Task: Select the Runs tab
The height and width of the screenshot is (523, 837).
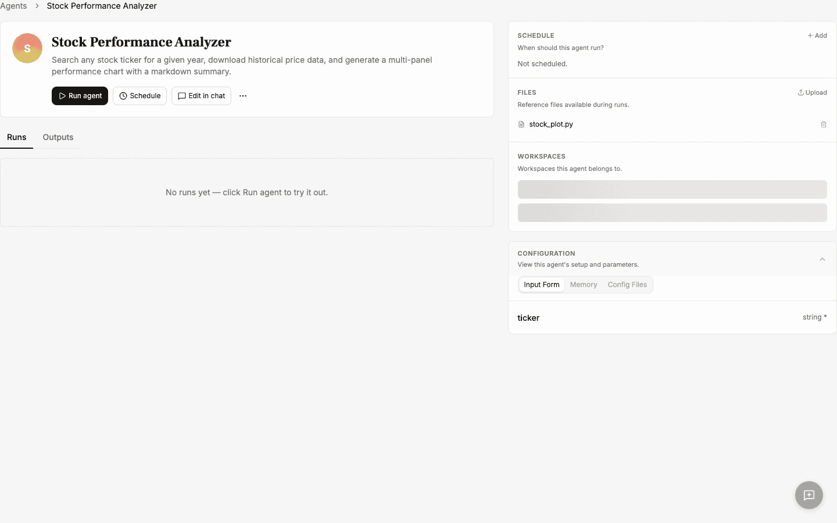Action: pos(17,137)
